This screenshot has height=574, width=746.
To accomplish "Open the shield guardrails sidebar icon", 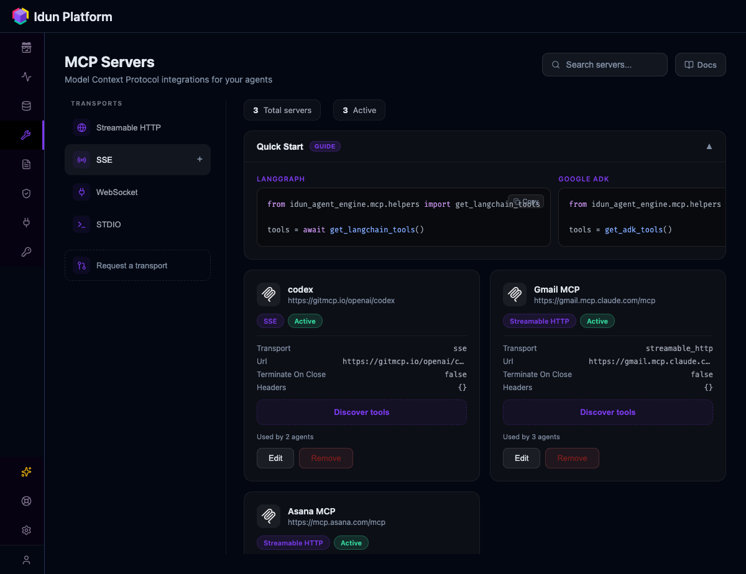I will (26, 193).
